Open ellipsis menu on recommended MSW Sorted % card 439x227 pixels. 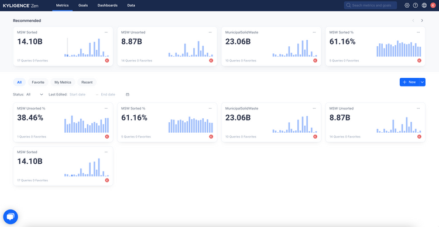419,32
